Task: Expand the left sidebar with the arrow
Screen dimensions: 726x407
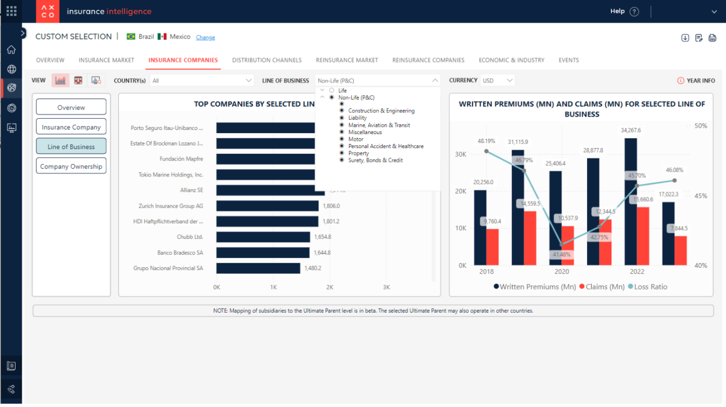Action: [23, 33]
